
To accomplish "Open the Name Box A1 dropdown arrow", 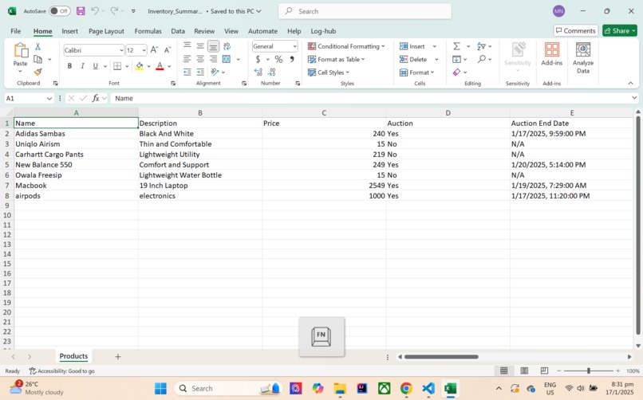I will point(49,98).
